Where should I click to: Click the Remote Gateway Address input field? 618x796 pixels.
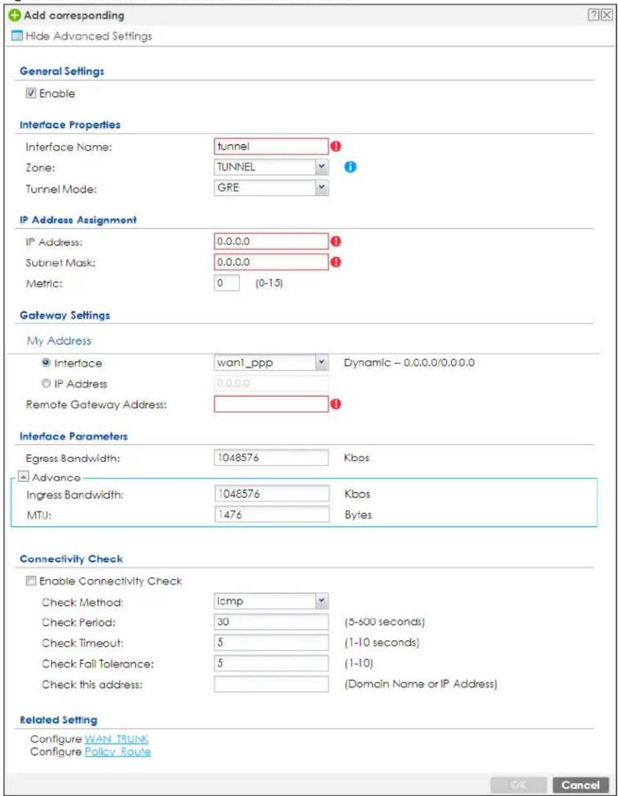(x=271, y=404)
